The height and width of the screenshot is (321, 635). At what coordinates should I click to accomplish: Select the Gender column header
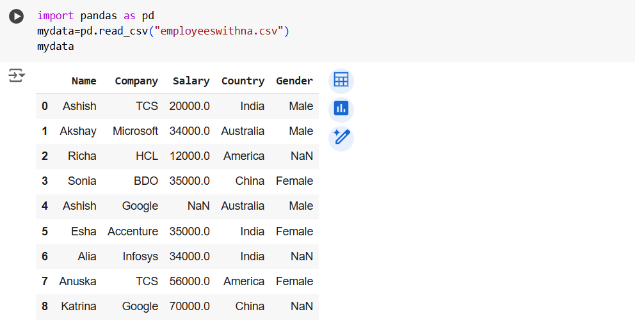pos(294,81)
